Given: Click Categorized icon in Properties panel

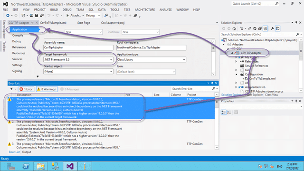Looking at the screenshot, I should click(x=223, y=112).
